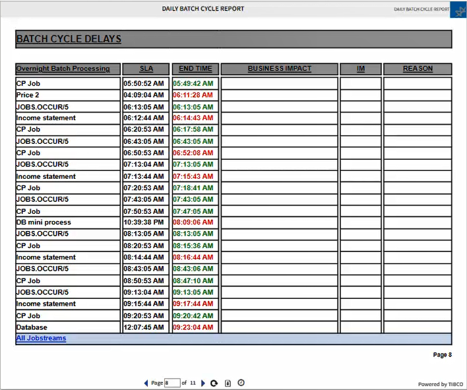This screenshot has width=467, height=390.
Task: Click the 08:47:10 AM end time
Action: coord(193,280)
